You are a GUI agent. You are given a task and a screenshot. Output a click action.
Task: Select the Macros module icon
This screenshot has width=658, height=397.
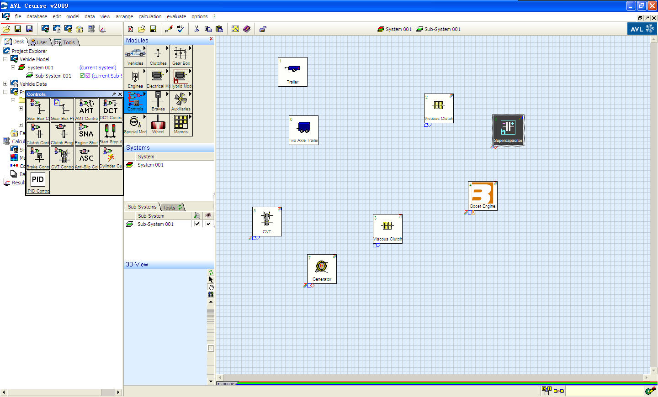(x=181, y=125)
